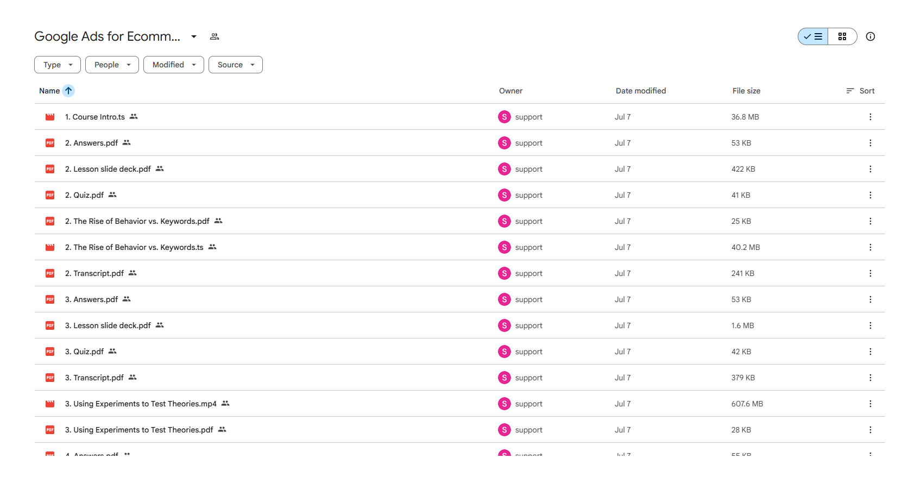
Task: Switch to grid layout view
Action: (842, 36)
